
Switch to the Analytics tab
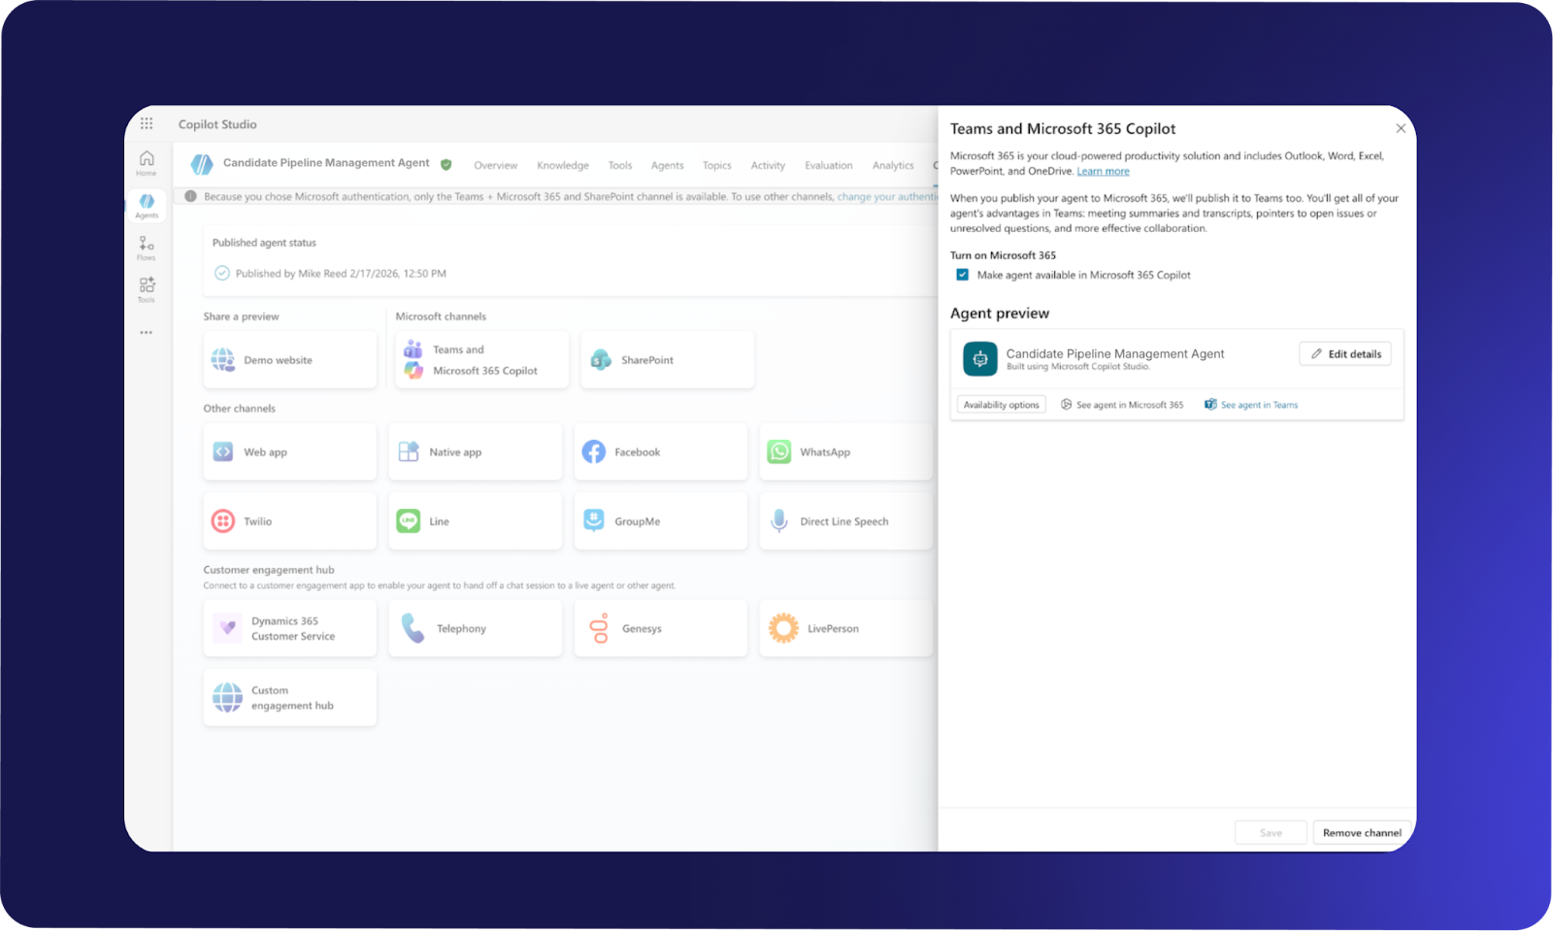892,165
